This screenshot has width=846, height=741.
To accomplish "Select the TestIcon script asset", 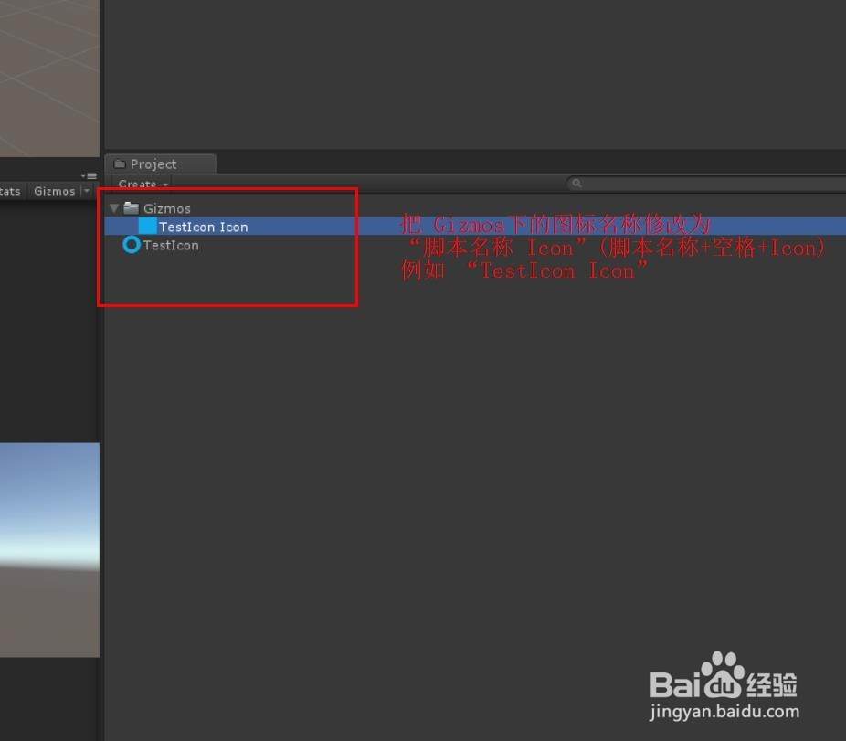I will [172, 245].
